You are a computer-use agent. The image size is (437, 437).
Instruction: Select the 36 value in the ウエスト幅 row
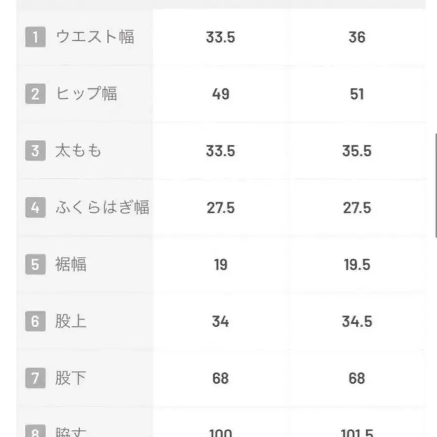[357, 37]
